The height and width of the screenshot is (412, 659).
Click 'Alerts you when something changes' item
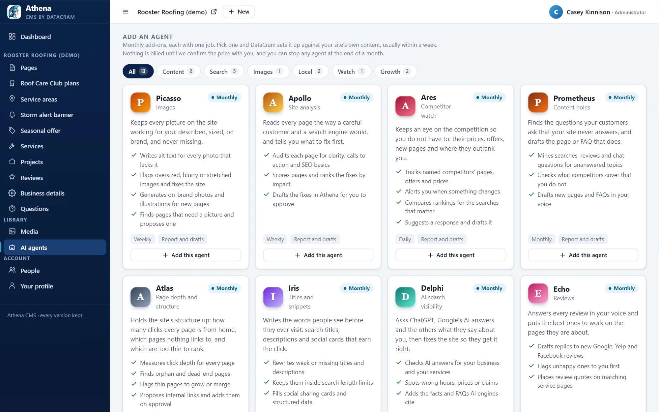(x=452, y=191)
